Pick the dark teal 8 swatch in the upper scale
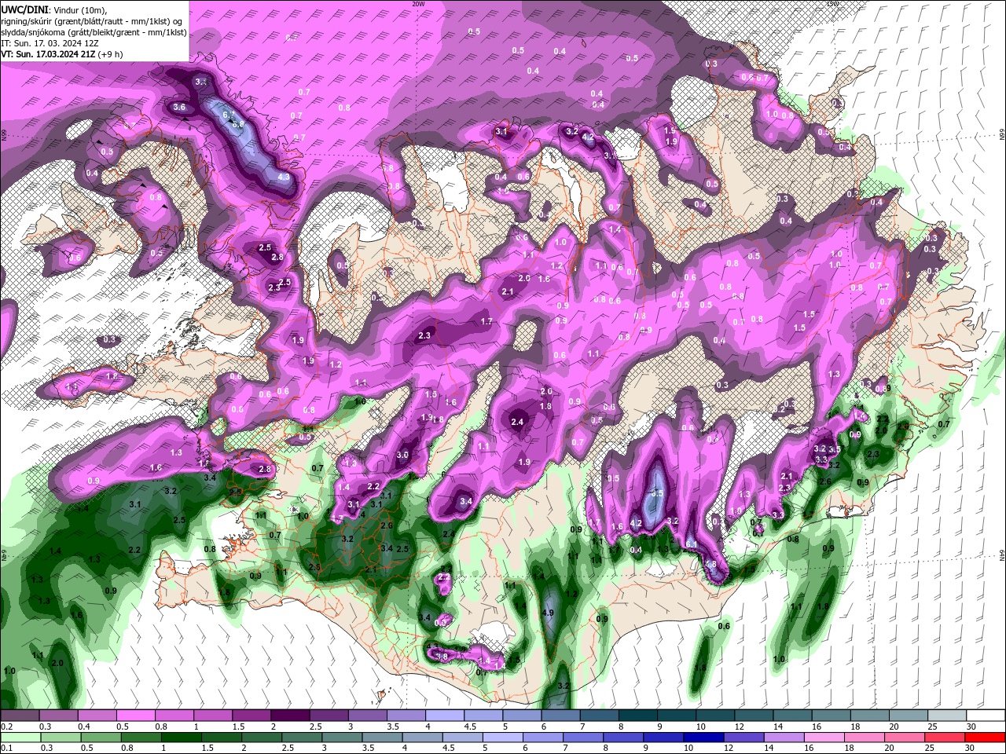Screen dimensions: 1006x754 [638, 715]
